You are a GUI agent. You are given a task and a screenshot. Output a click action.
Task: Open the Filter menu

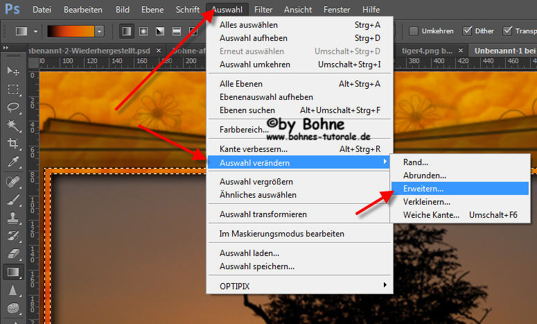[263, 10]
